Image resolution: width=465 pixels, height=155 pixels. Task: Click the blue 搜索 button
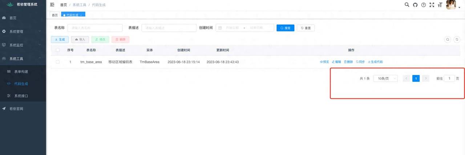pos(285,28)
